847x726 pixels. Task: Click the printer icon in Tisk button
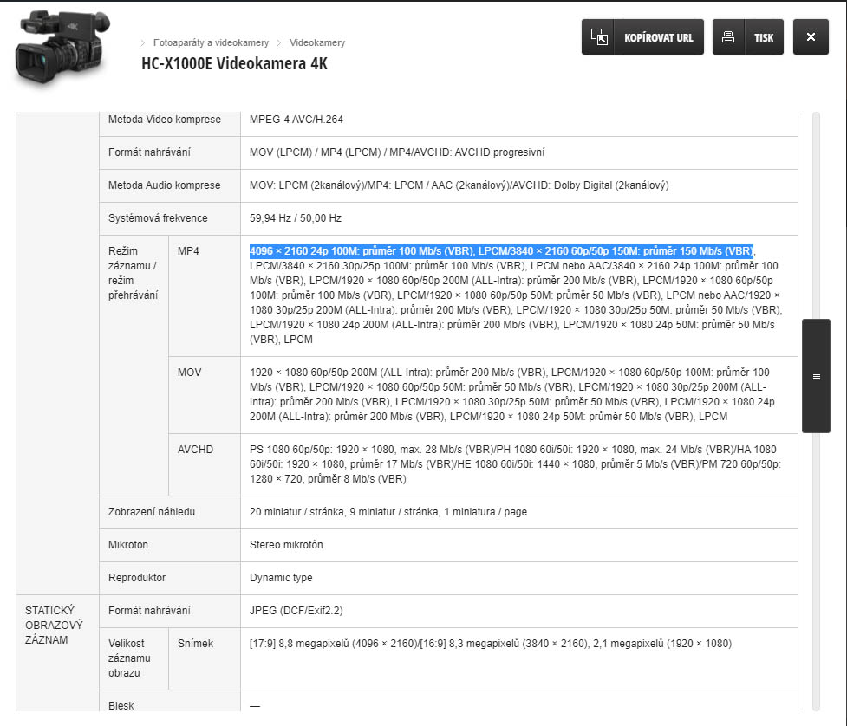click(x=728, y=37)
